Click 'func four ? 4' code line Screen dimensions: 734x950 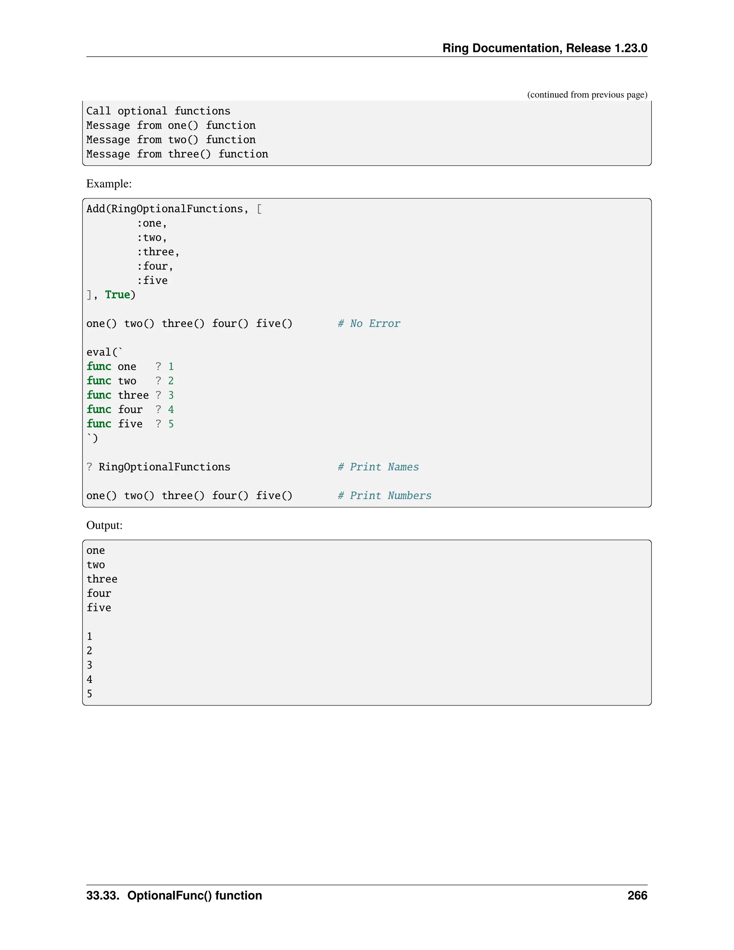click(130, 409)
